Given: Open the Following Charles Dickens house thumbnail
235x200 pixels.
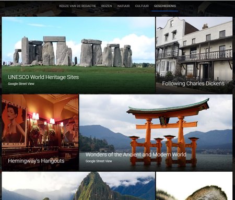Looking at the screenshot, I should tap(194, 55).
